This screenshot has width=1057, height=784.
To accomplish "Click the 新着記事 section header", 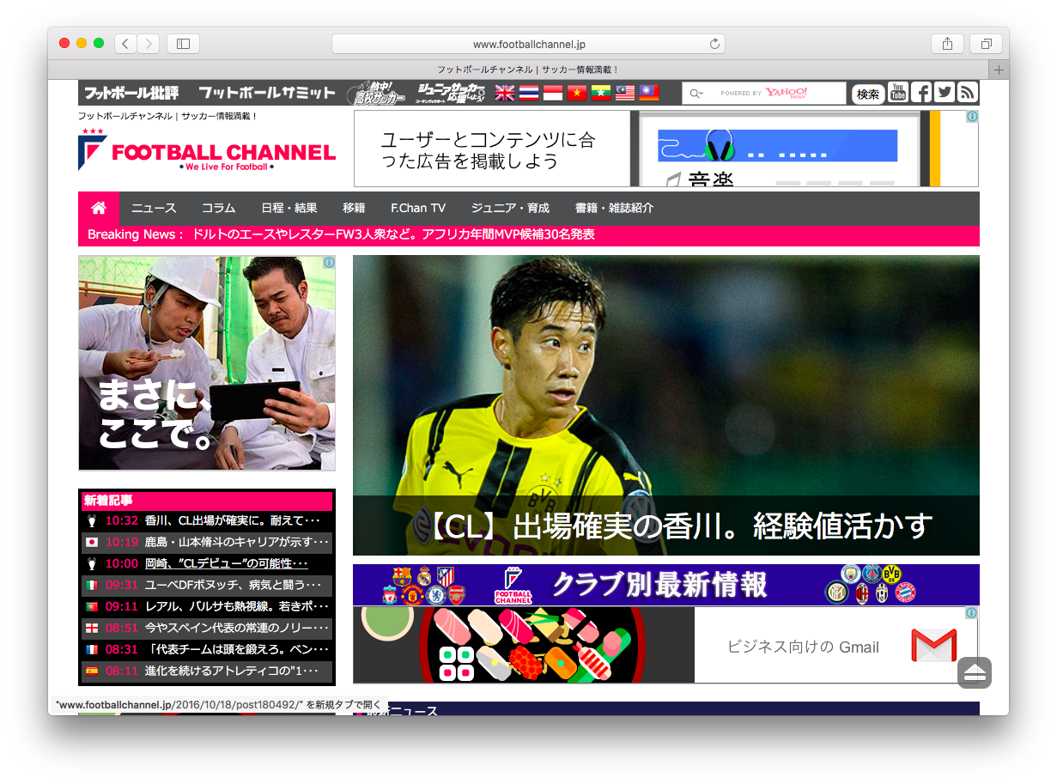I will click(207, 500).
